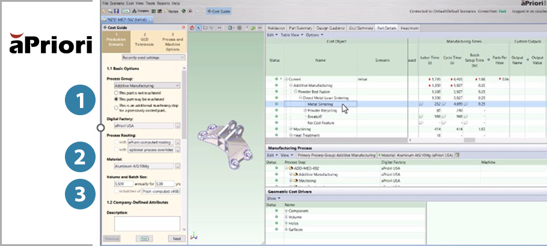The image size is (547, 246).
Task: Open the Table View dropdown in Part Details
Action: [292, 35]
